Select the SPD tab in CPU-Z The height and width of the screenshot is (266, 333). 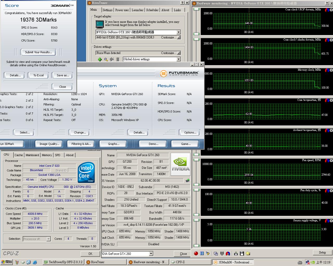pos(57,155)
